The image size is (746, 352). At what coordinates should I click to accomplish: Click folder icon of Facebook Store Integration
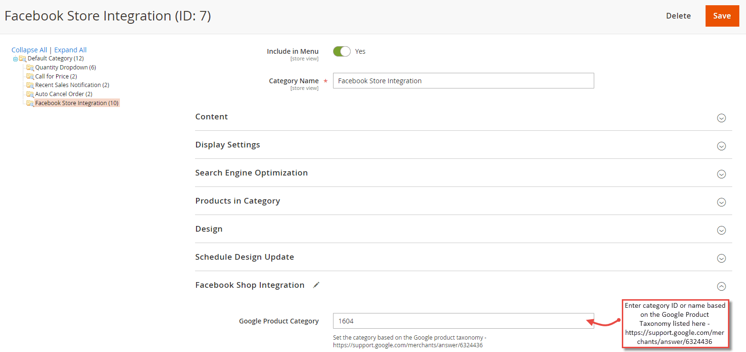(30, 103)
